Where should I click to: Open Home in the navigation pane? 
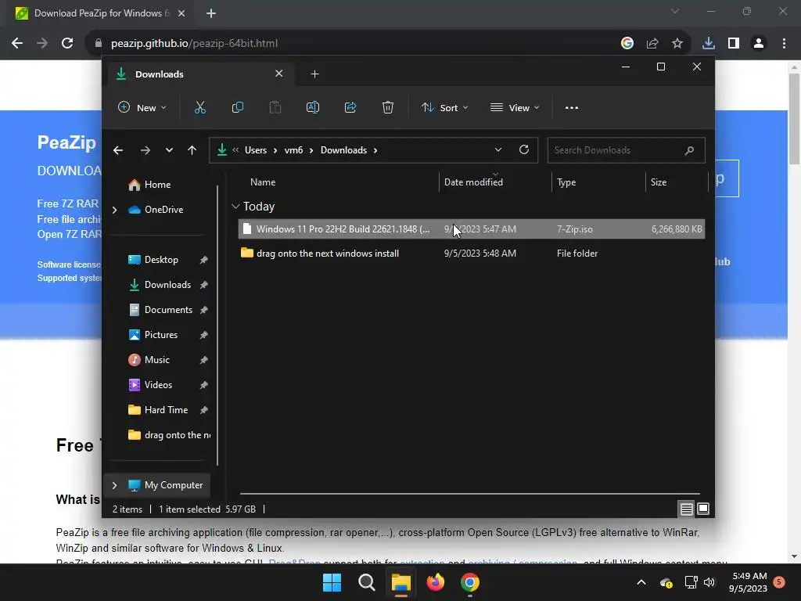click(157, 185)
